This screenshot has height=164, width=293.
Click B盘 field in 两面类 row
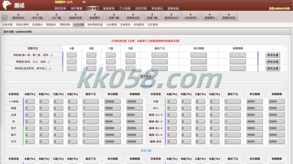[91, 62]
